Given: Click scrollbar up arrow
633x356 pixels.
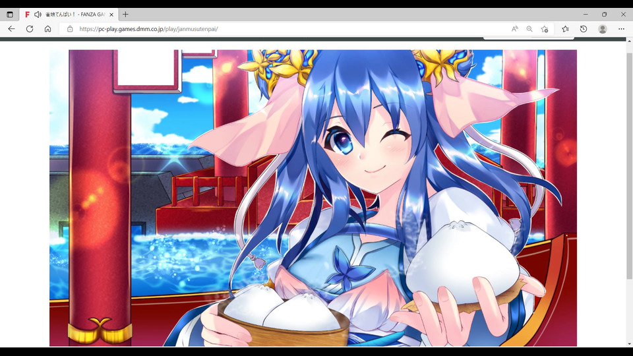Looking at the screenshot, I should (629, 41).
